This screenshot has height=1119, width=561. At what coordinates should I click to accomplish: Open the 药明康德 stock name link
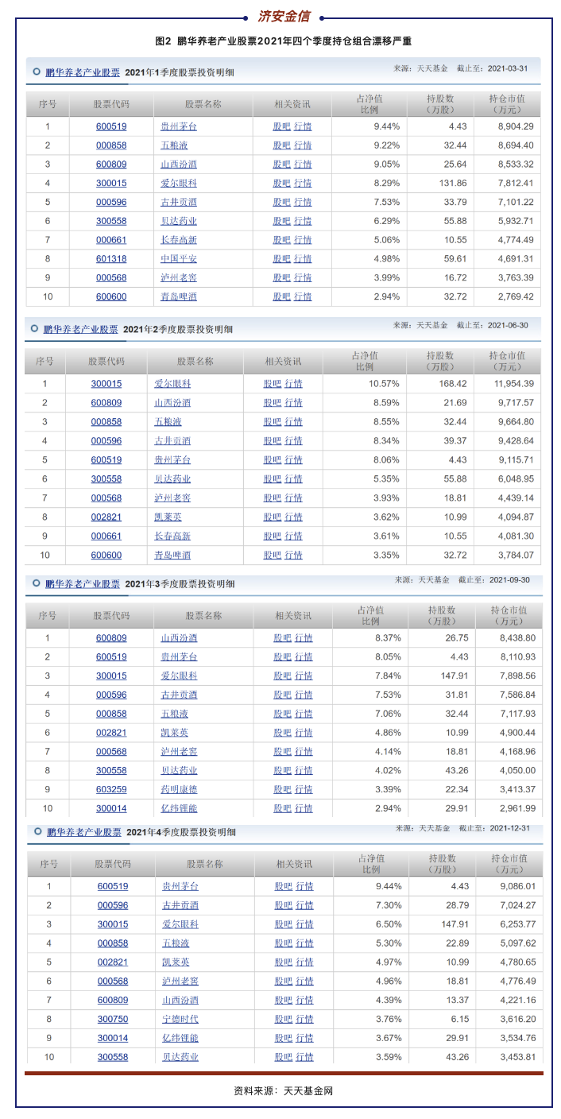coord(179,789)
